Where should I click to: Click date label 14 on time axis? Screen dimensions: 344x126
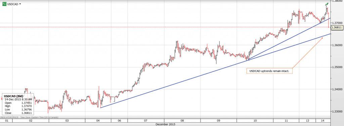coord(323,121)
